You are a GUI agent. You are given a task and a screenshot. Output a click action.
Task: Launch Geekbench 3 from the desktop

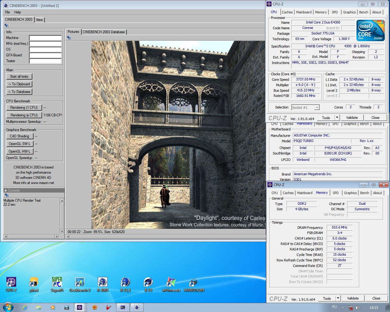pyautogui.click(x=80, y=284)
